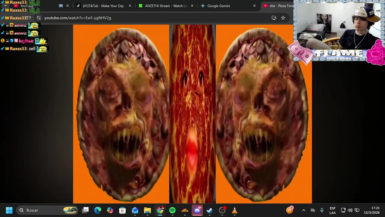The height and width of the screenshot is (217, 385).
Task: Open Outlook from the taskbar
Action: tap(135, 210)
